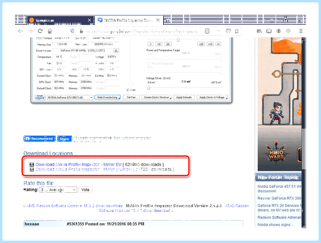
Task: Click the browser forward arrow
Action: point(30,31)
